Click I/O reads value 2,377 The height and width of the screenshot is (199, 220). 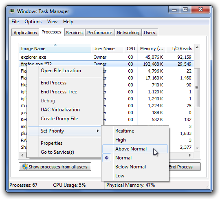[x=186, y=147]
